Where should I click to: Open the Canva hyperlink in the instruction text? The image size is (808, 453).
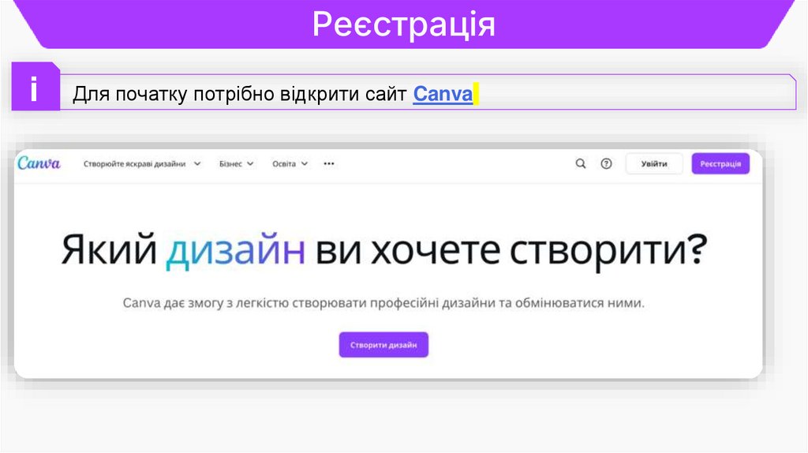coord(443,94)
